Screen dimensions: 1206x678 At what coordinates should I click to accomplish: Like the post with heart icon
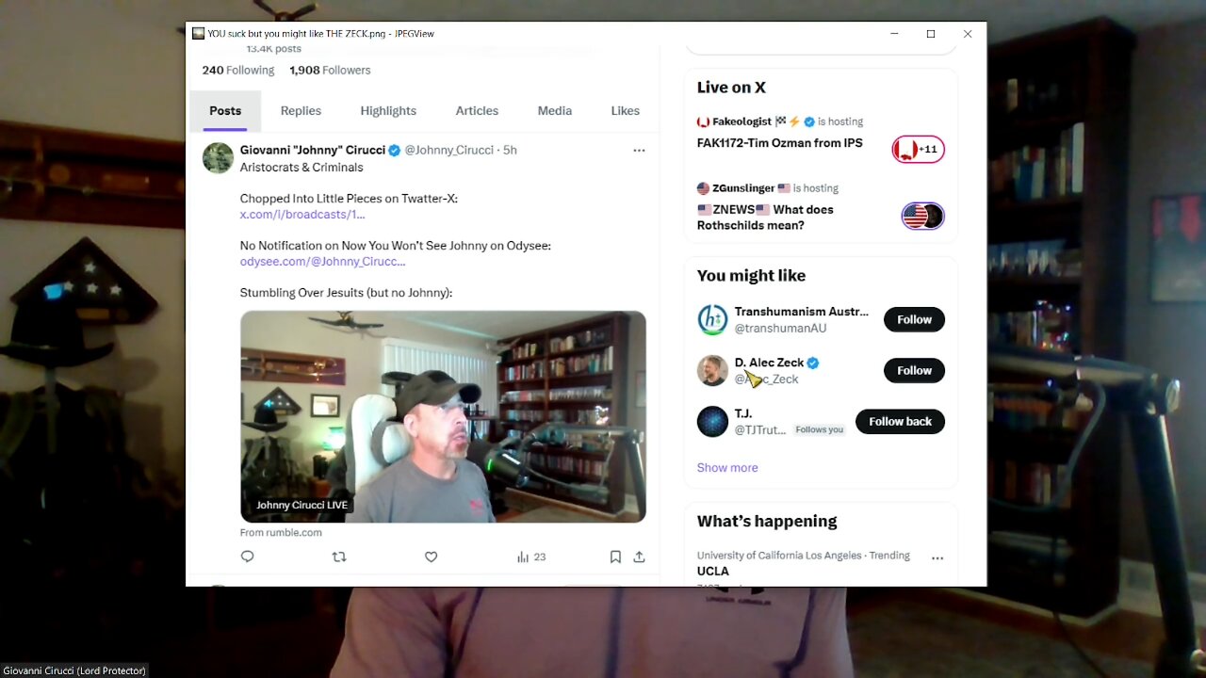pyautogui.click(x=431, y=557)
